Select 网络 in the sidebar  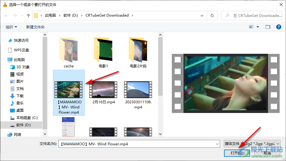pos(15,134)
